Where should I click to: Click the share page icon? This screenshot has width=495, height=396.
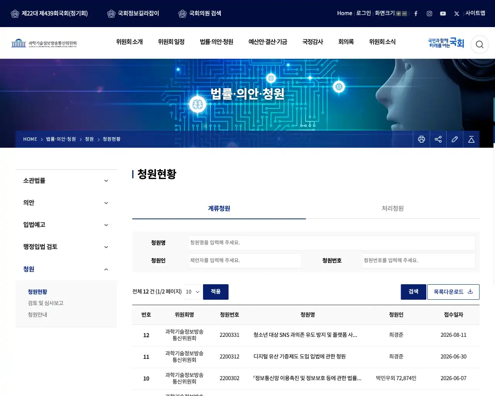438,139
